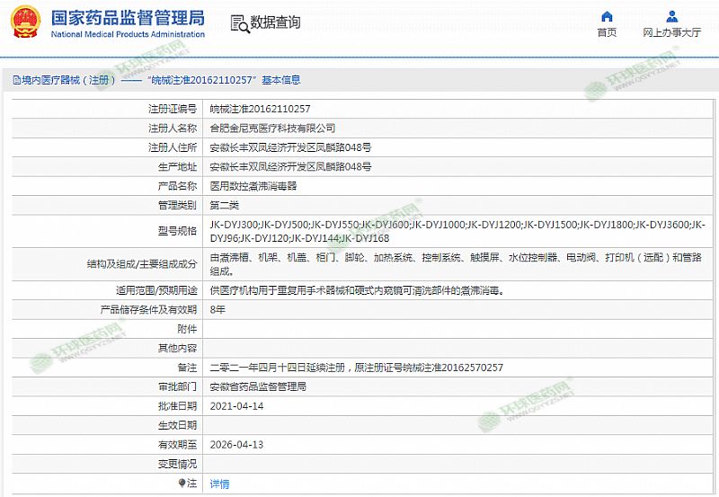
Task: Open the 首页 navigation label
Action: (x=607, y=32)
